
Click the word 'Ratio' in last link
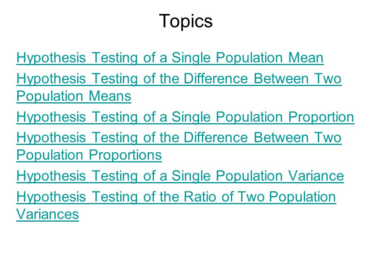click(200, 197)
